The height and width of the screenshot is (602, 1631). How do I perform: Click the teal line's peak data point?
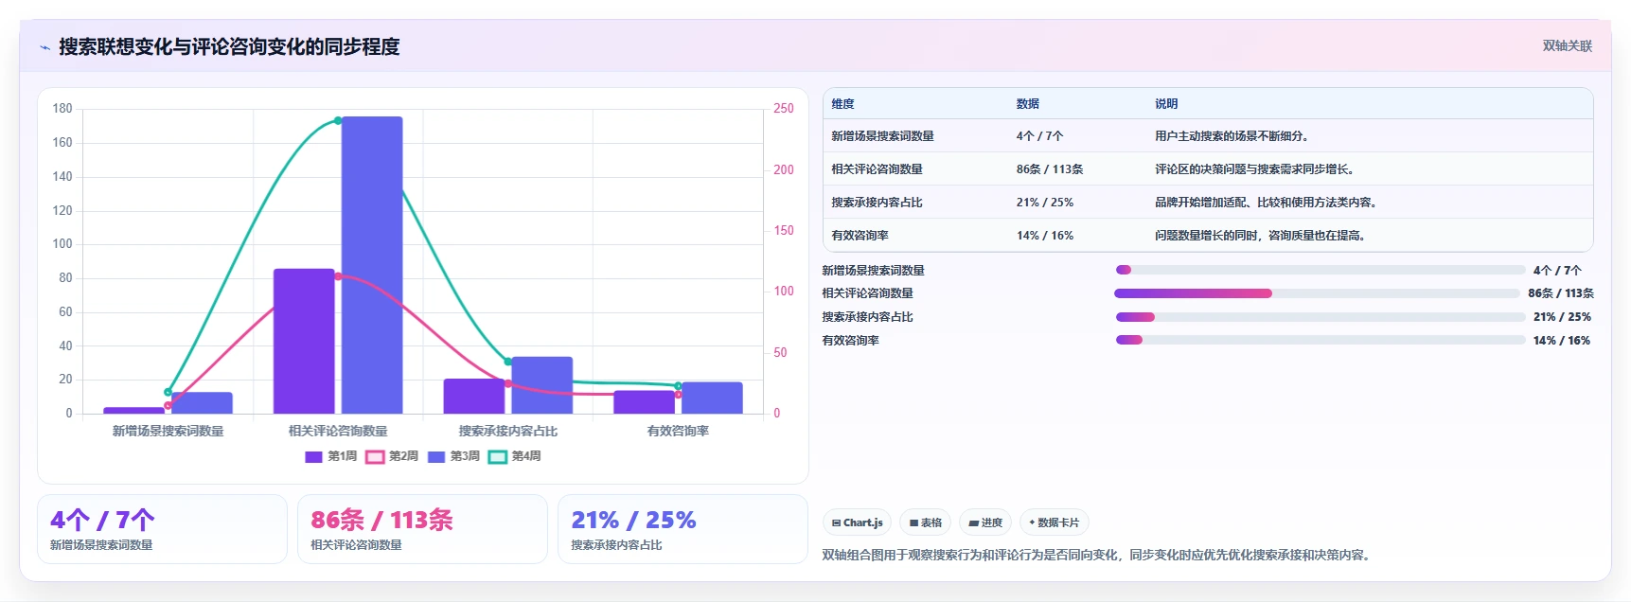[x=338, y=120]
